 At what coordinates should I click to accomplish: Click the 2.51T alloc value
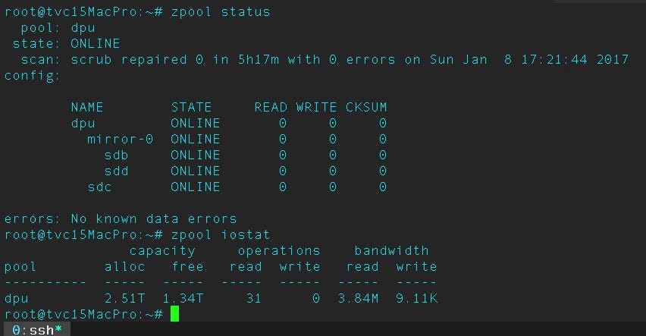click(124, 298)
